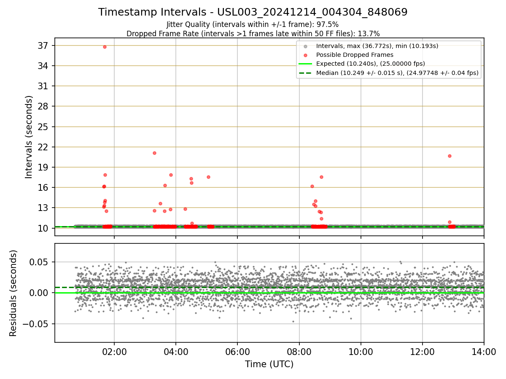Click the x-axis tick label '04:00'
This screenshot has width=506, height=379.
tap(176, 352)
